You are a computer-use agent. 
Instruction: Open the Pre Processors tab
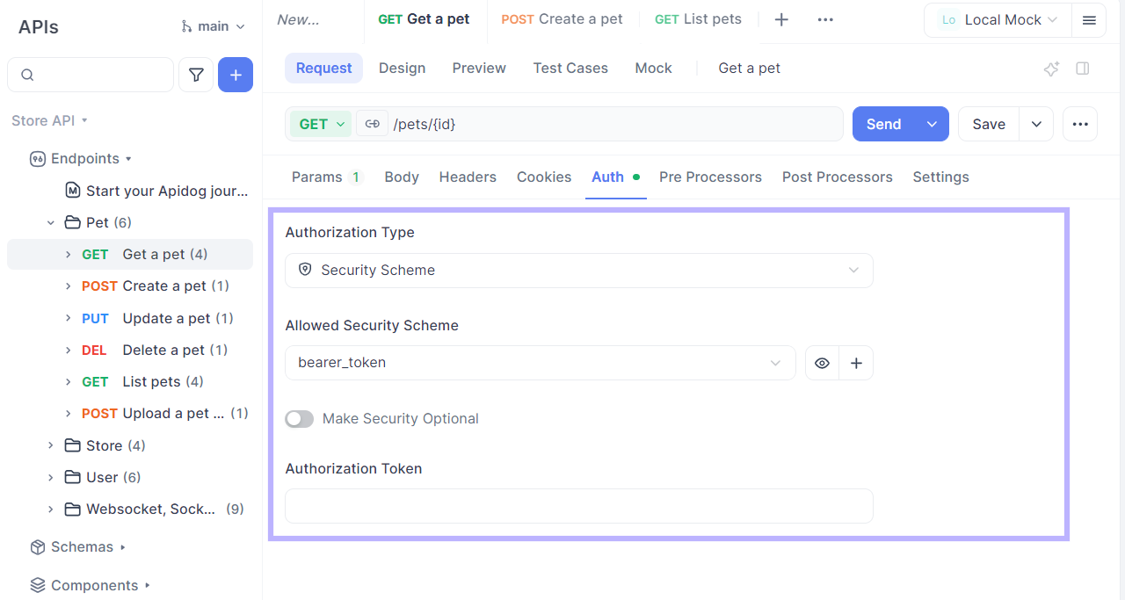pos(710,177)
